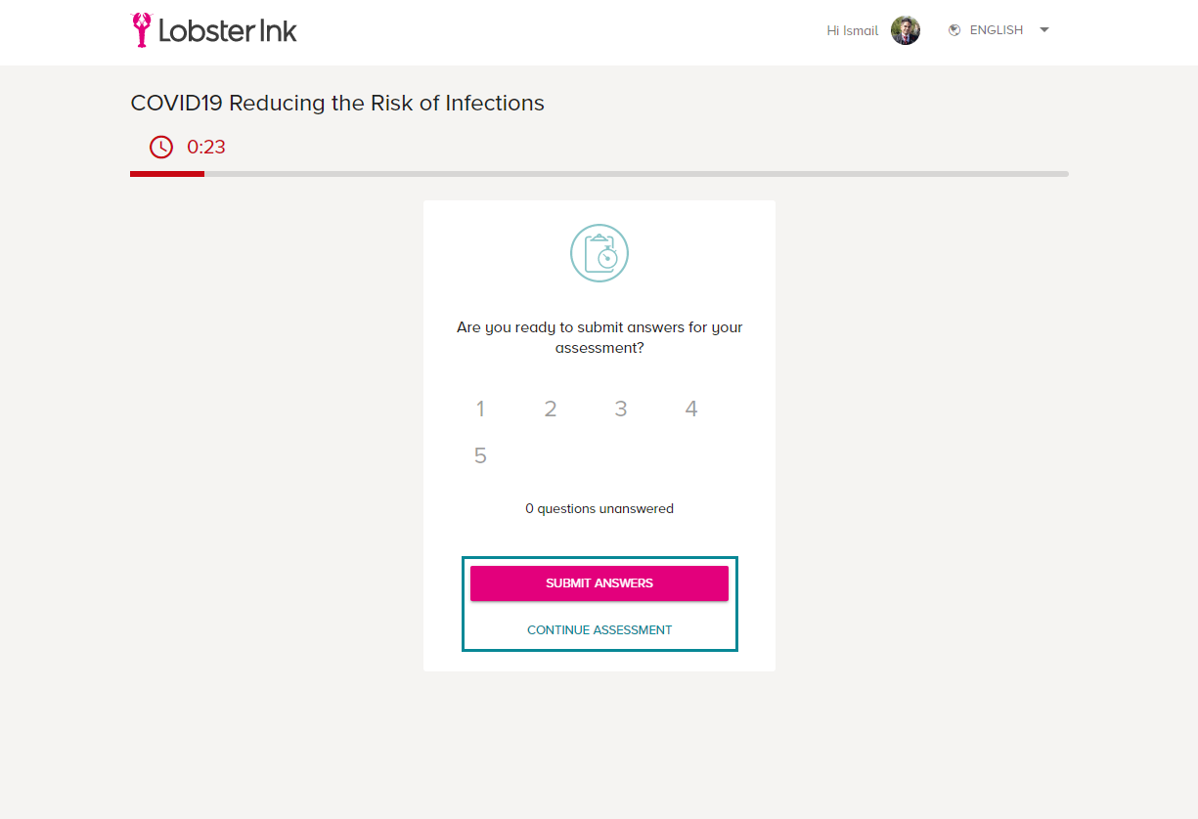Viewport: 1198px width, 819px height.
Task: Open question 3
Action: [x=621, y=409]
